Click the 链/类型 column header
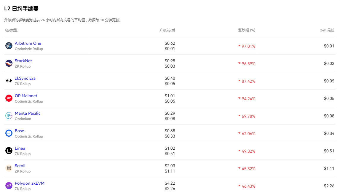This screenshot has height=193, width=340. (11, 30)
